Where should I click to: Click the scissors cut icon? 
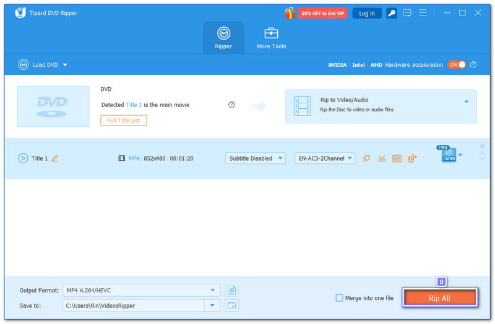[382, 158]
